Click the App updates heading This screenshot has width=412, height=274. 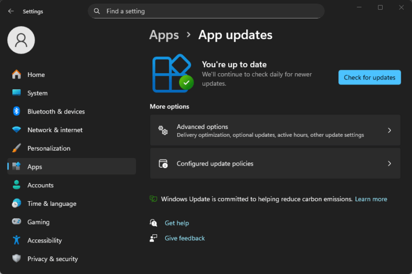(x=235, y=35)
